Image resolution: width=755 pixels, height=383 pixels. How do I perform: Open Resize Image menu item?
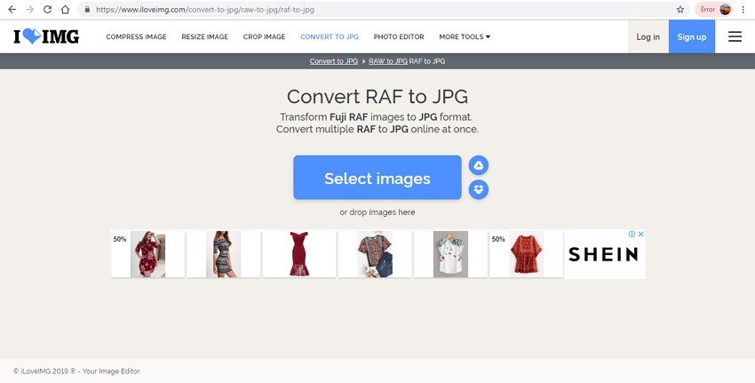204,37
